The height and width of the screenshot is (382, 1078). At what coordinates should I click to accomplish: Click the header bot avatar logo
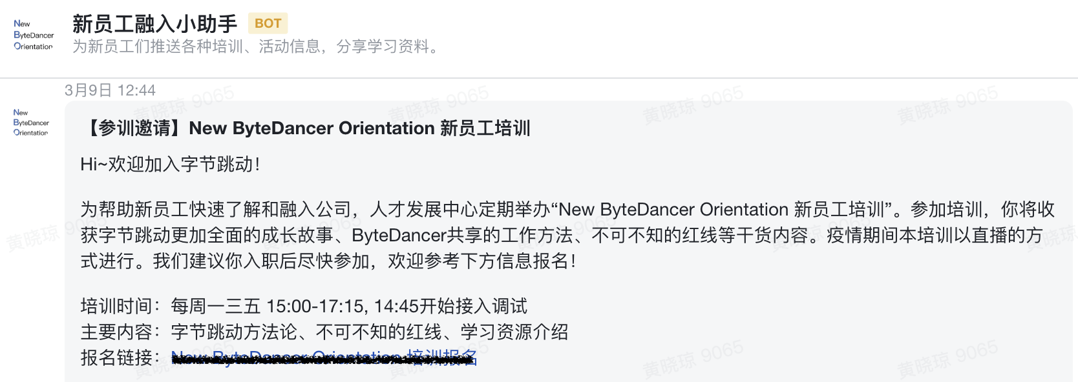33,35
